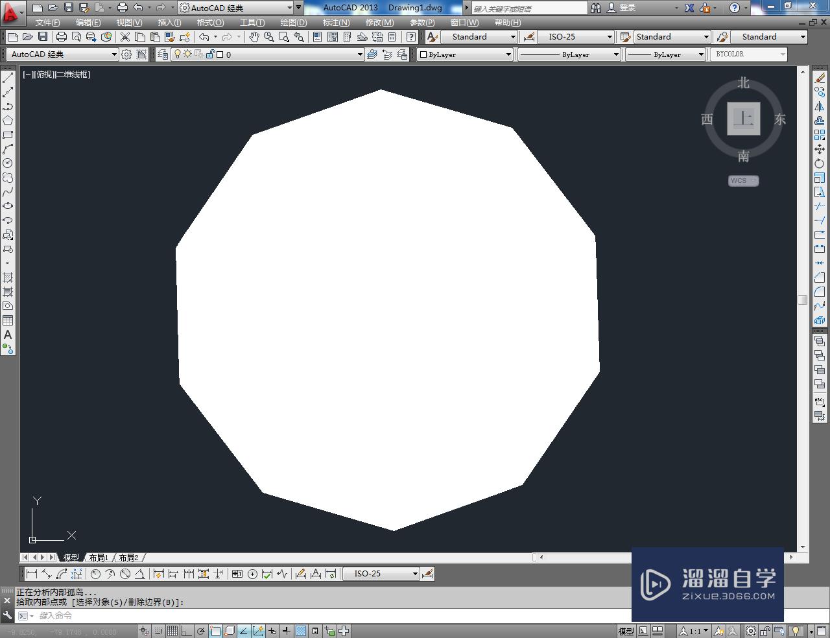Click the 俯视 view control label

[x=45, y=75]
